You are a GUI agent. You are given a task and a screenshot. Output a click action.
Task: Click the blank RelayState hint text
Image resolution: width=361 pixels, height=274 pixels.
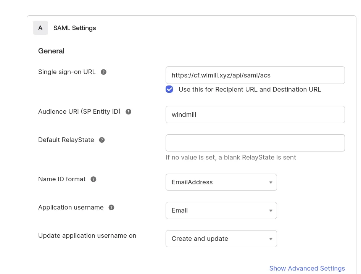point(230,157)
